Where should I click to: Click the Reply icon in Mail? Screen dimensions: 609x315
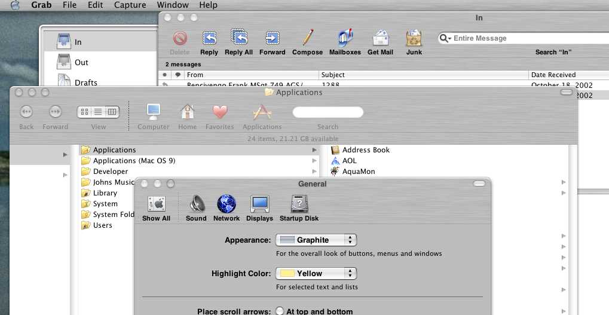tap(209, 38)
